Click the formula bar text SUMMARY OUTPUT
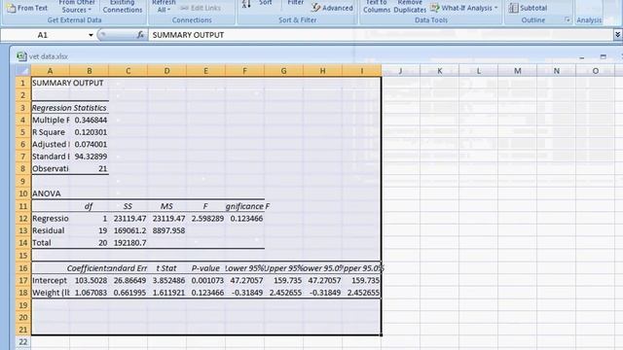The image size is (623, 350). pos(188,35)
